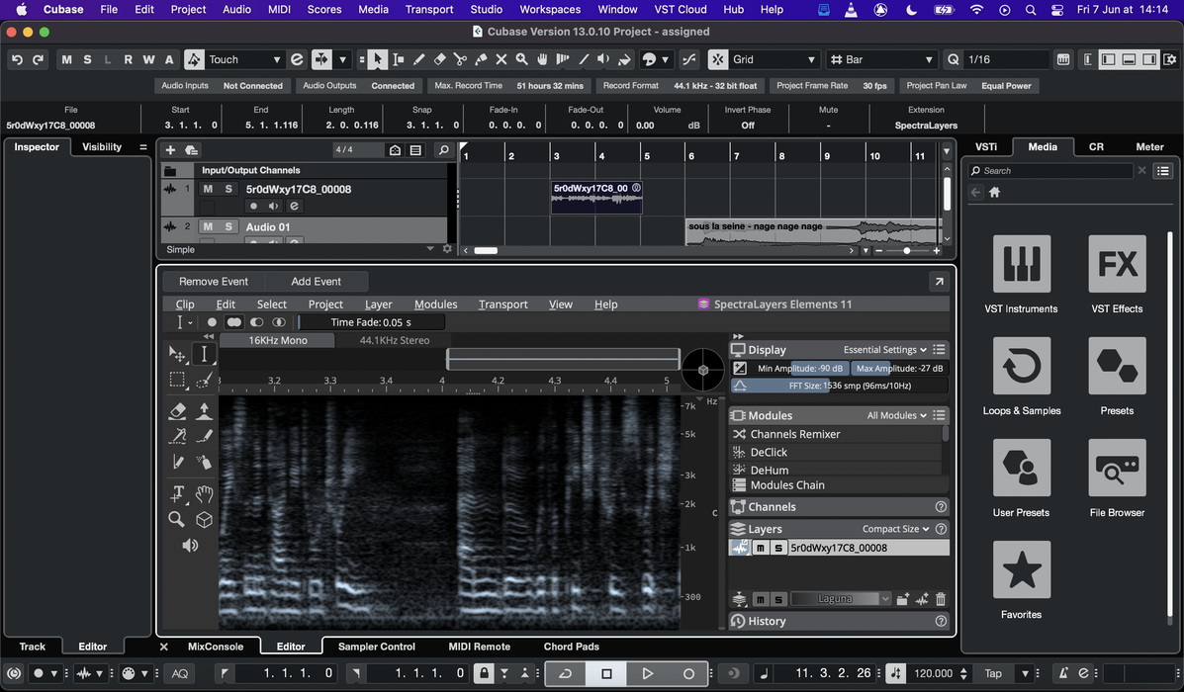The image size is (1184, 692).
Task: Switch to the MixConsole tab
Action: (x=216, y=647)
